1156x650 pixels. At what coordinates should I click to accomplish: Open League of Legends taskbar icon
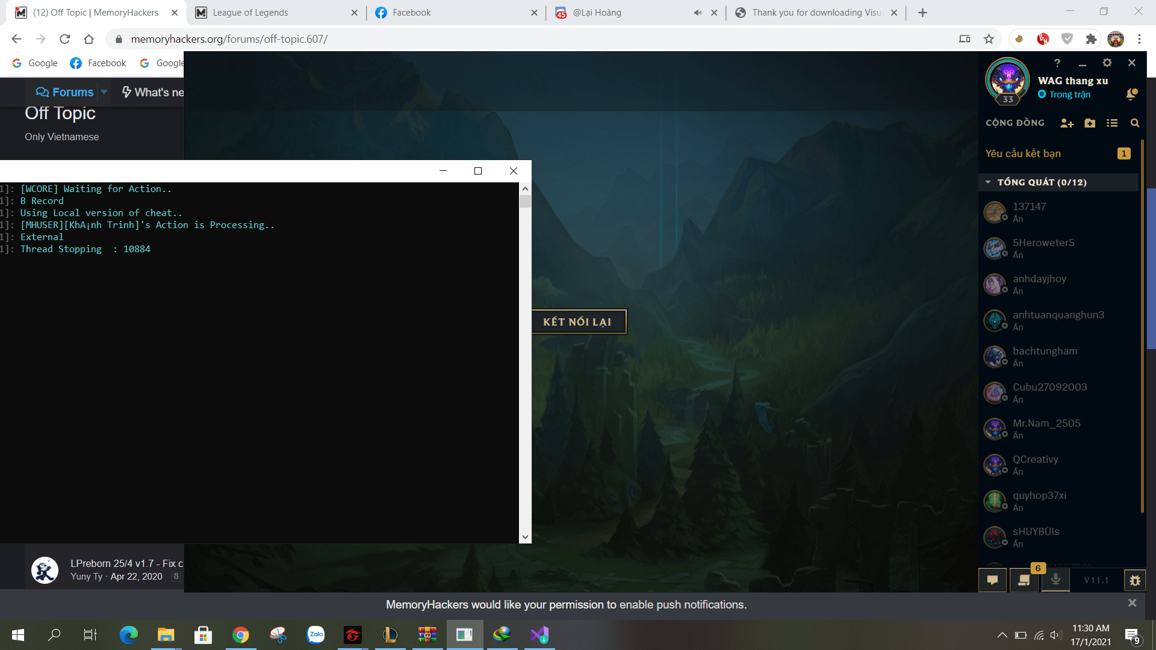click(x=390, y=634)
